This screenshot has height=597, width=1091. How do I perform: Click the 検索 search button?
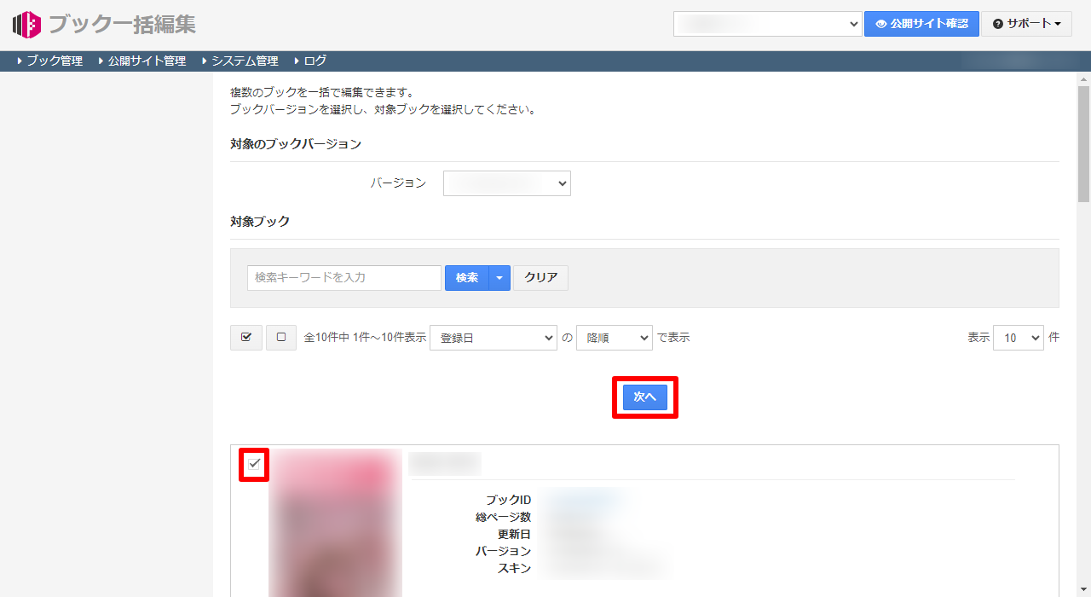click(x=466, y=277)
